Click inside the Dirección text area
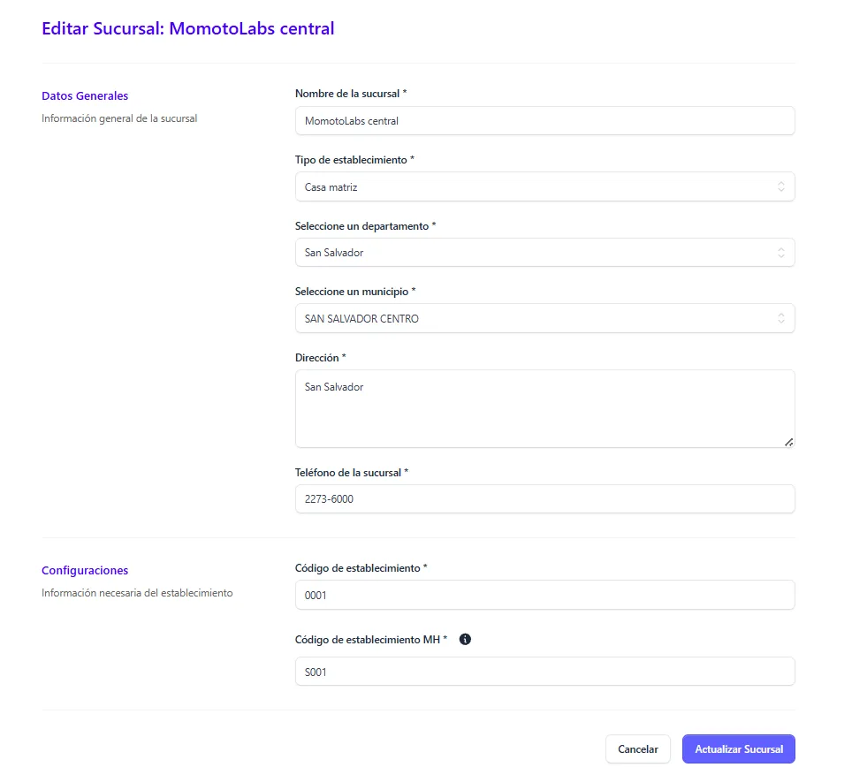This screenshot has height=775, width=852. 544,408
